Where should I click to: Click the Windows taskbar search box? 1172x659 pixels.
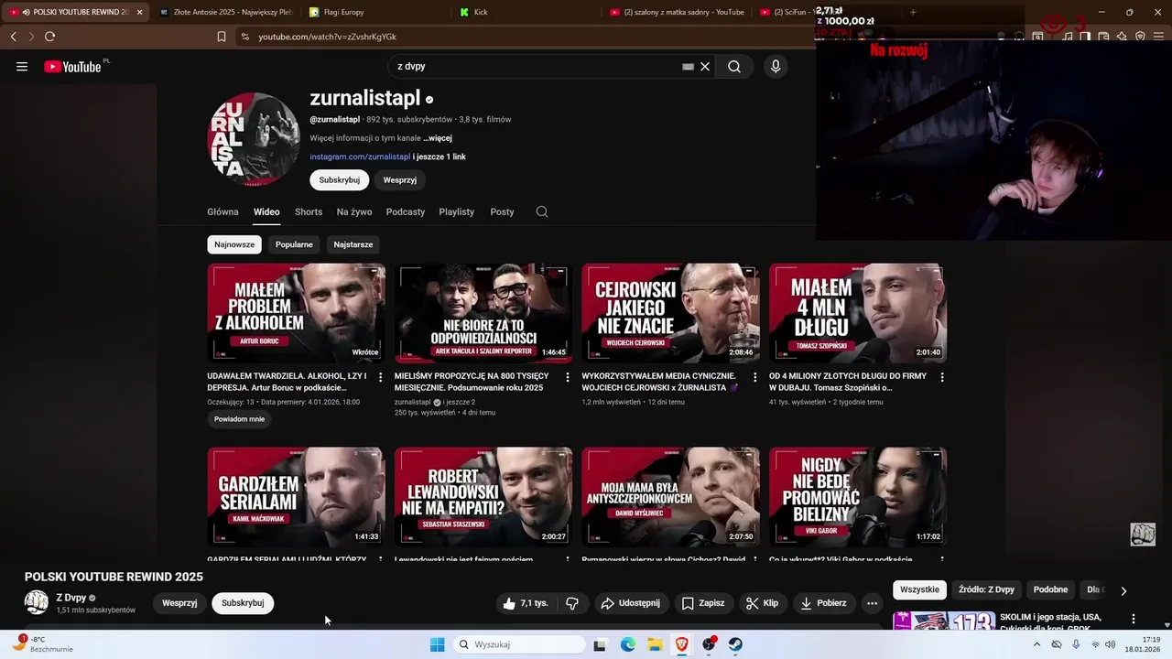pos(520,644)
